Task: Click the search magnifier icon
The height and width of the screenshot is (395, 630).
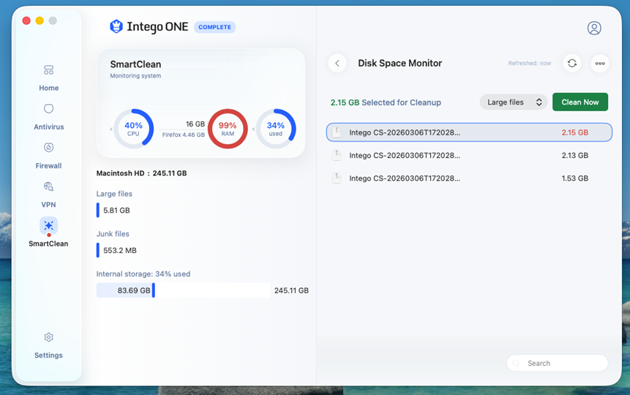Action: click(517, 364)
